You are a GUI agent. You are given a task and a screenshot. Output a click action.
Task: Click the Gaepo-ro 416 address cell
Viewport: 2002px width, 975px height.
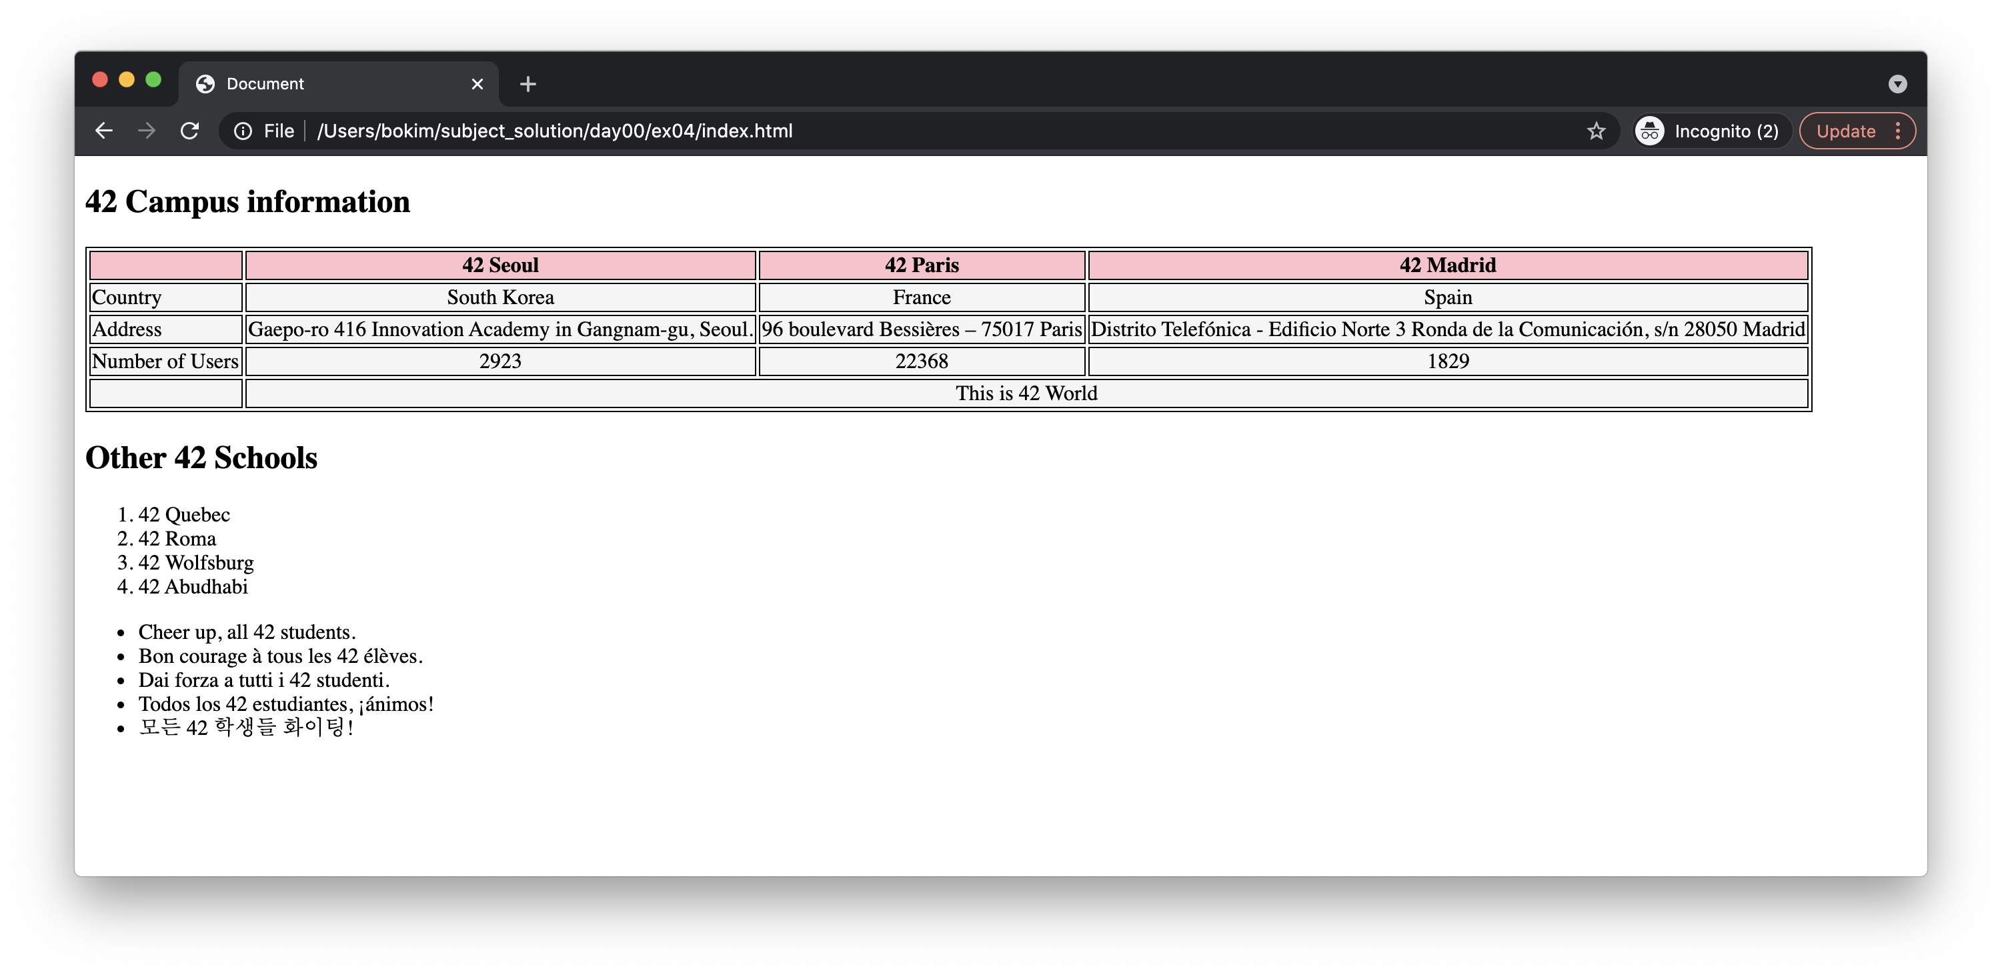500,329
